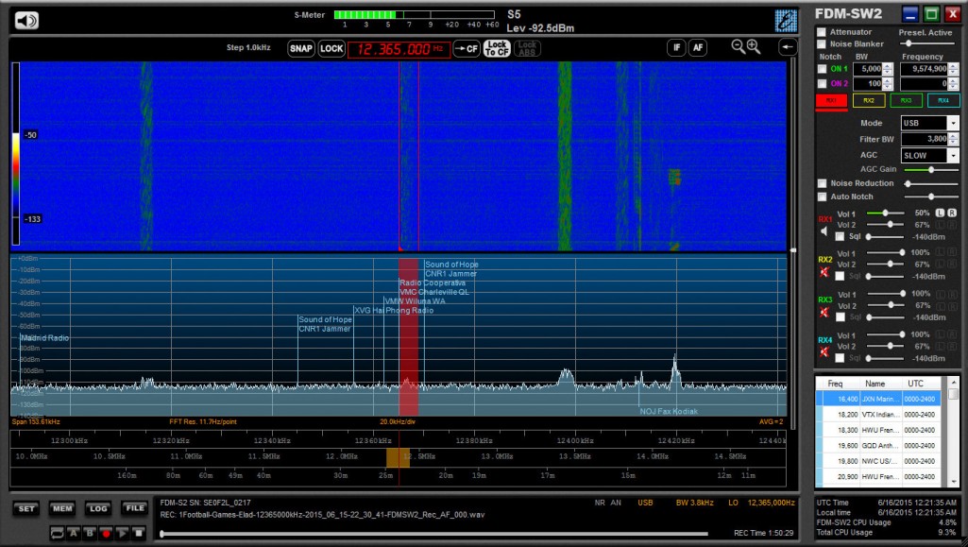Toggle the L channel for RX1 Vol 1
Viewport: 968px width, 547px height.
[x=940, y=213]
